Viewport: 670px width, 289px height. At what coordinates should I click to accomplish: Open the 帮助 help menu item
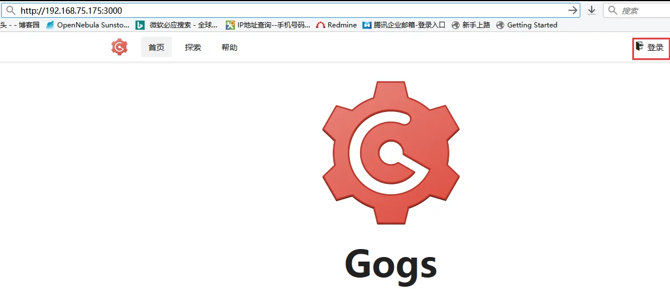(x=229, y=47)
